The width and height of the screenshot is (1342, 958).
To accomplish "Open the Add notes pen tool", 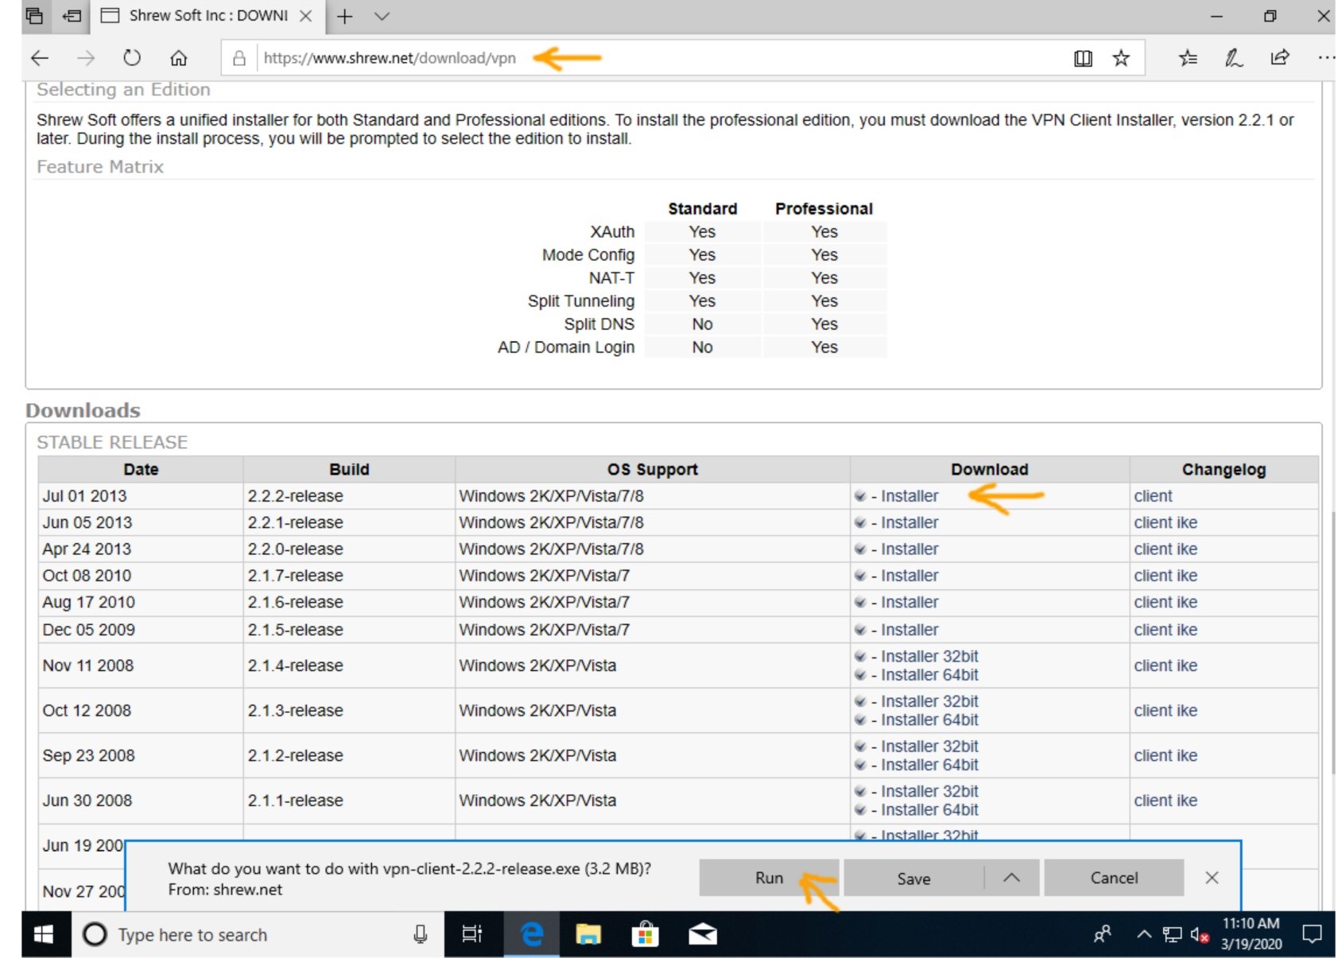I will tap(1233, 58).
